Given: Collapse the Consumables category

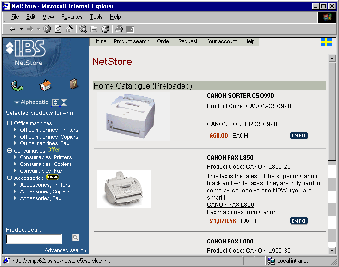Looking at the screenshot, I should click(x=10, y=151).
